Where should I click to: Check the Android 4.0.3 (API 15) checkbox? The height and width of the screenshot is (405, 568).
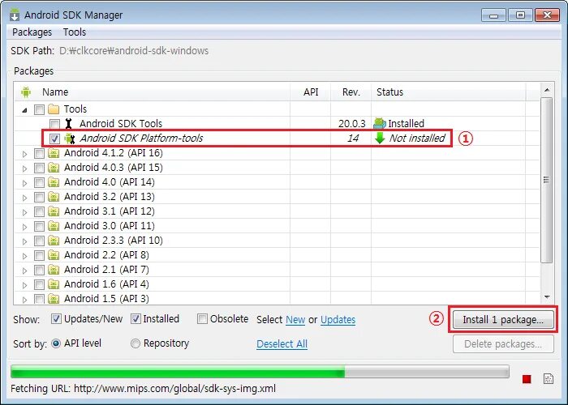[39, 168]
